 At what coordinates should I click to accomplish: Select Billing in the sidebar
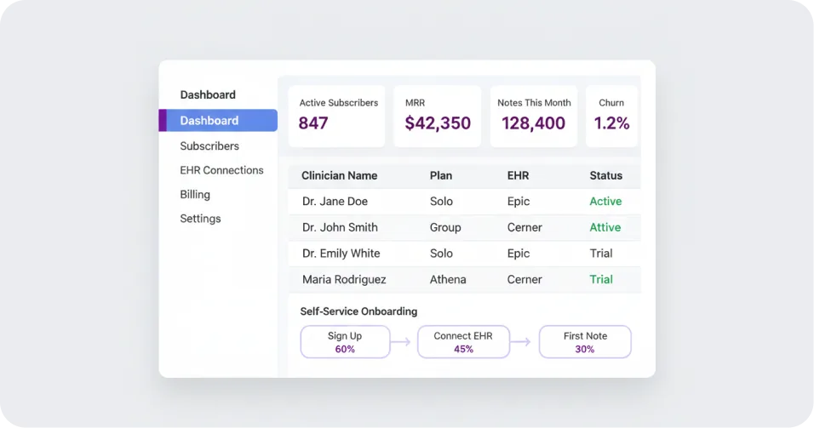(x=195, y=195)
